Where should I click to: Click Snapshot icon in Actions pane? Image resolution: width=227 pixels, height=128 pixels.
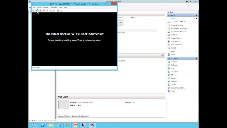pos(169,72)
